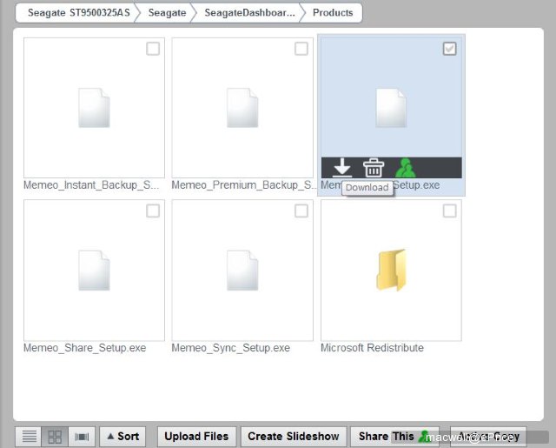This screenshot has height=448, width=556.
Task: Click the Memeo_Instant_Backup file icon
Action: pos(94,108)
